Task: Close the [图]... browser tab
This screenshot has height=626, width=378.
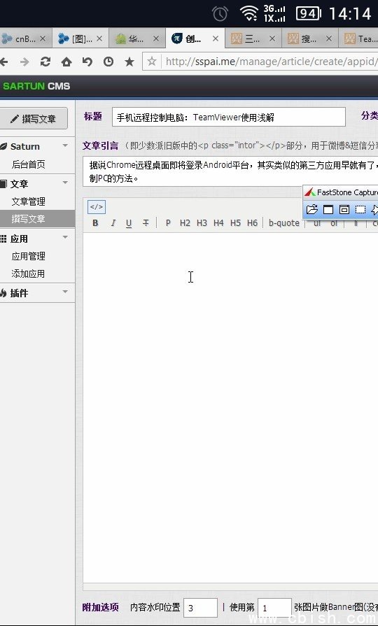Action: pos(99,38)
